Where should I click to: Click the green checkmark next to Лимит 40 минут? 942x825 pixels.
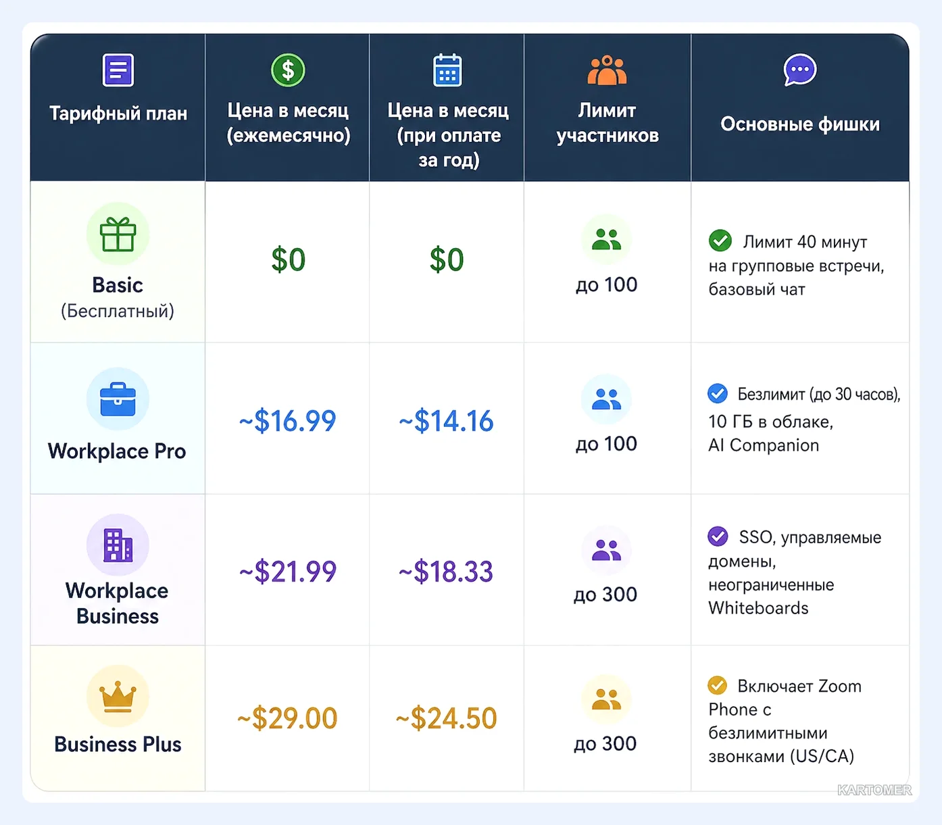pos(720,240)
